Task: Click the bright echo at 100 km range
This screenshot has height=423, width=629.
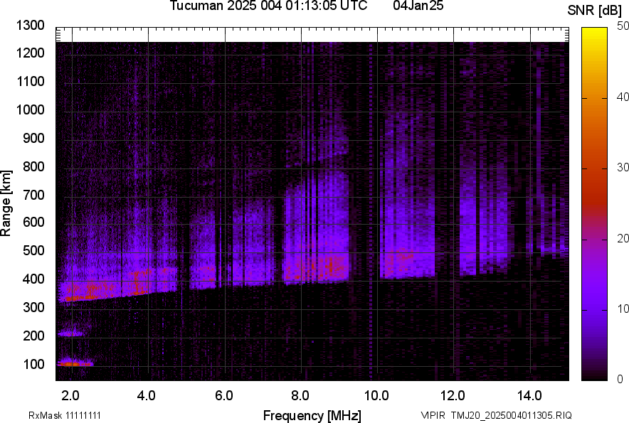Action: coord(73,363)
